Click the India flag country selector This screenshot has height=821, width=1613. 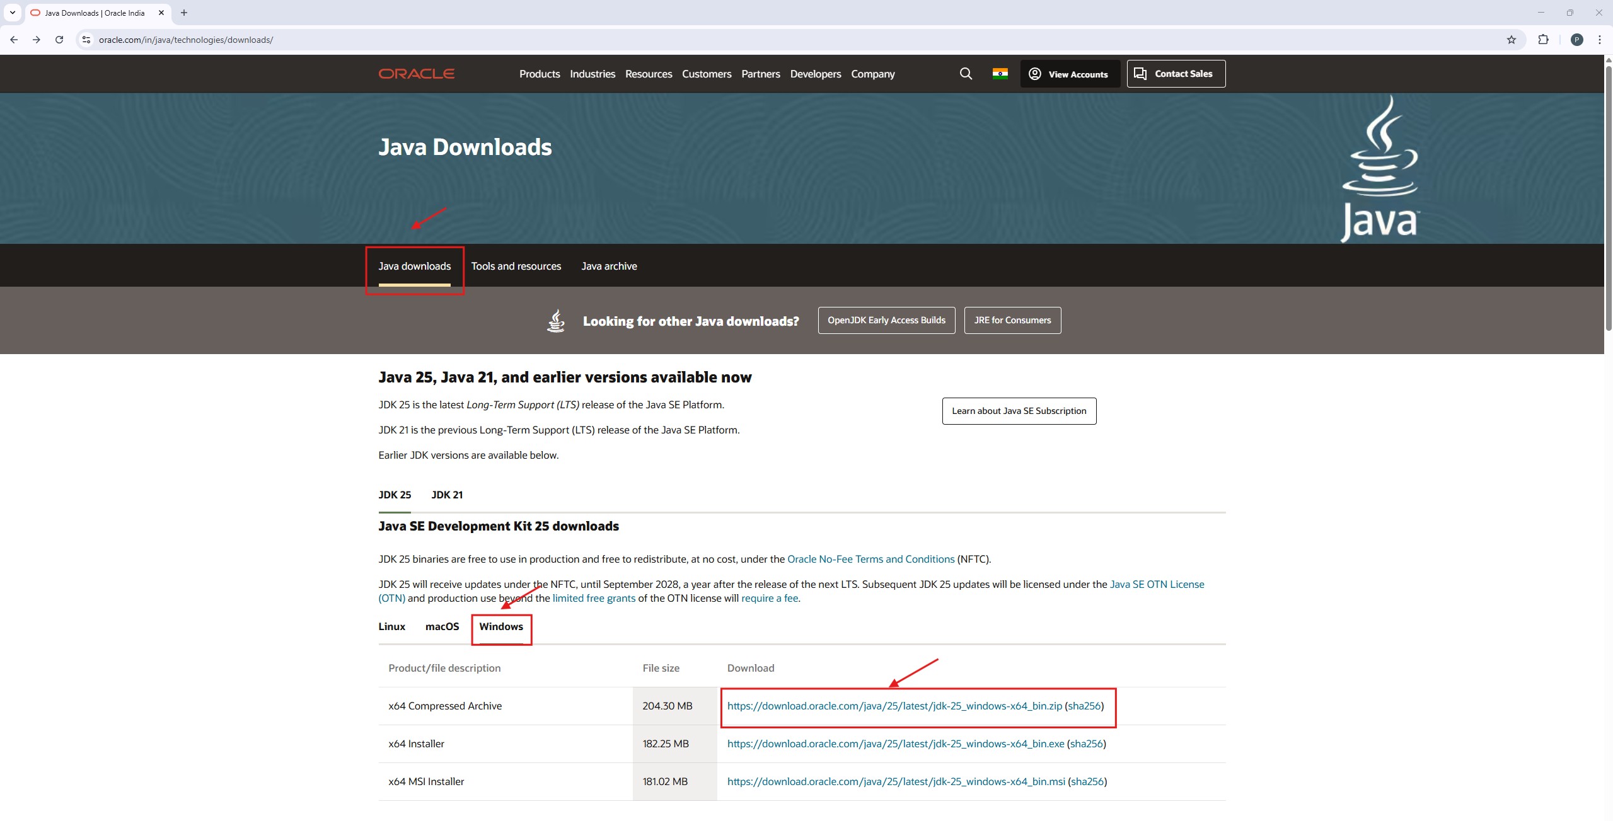pyautogui.click(x=1000, y=74)
